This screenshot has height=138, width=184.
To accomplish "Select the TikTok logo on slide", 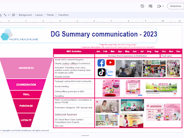I will point(102,72).
